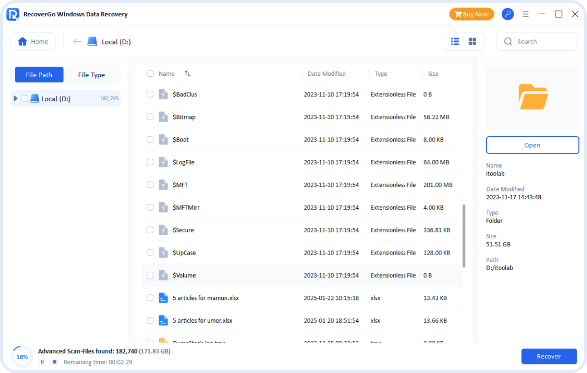Image resolution: width=587 pixels, height=373 pixels.
Task: Open the hamburger menu icon
Action: point(526,14)
